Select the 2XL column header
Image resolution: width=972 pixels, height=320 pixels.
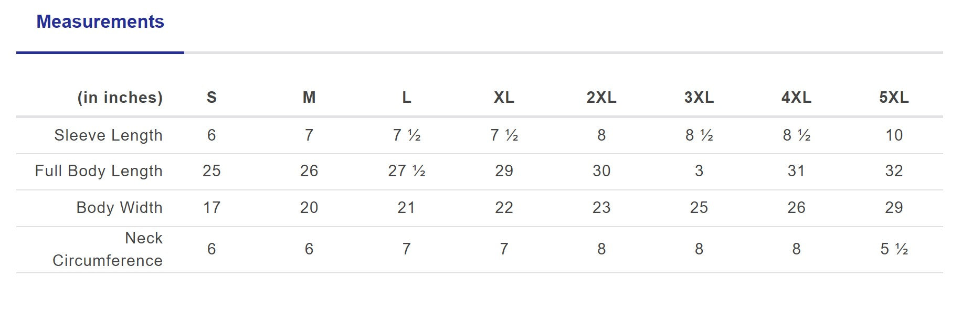pyautogui.click(x=601, y=98)
